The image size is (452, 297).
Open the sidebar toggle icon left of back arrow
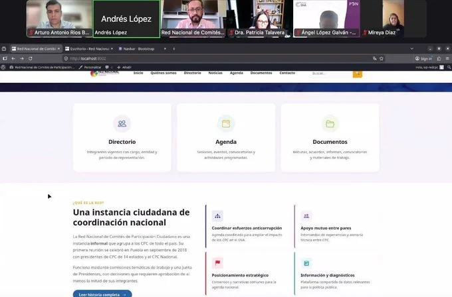5,58
